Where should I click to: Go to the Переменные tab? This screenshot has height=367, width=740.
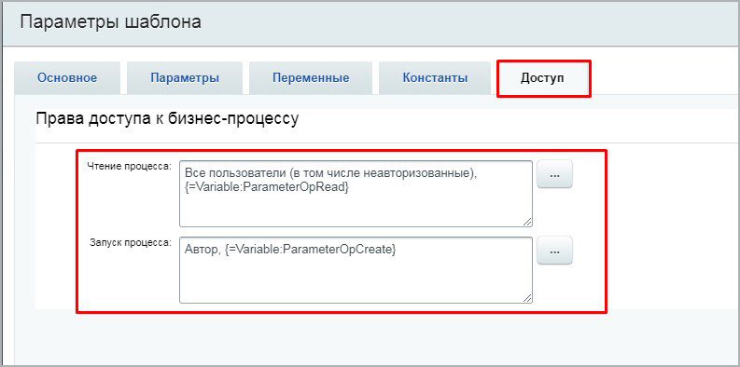[x=311, y=77]
